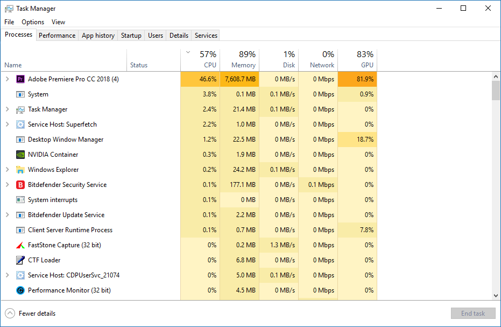Image resolution: width=501 pixels, height=327 pixels.
Task: Click the Task Manager row icon
Action: pos(20,109)
